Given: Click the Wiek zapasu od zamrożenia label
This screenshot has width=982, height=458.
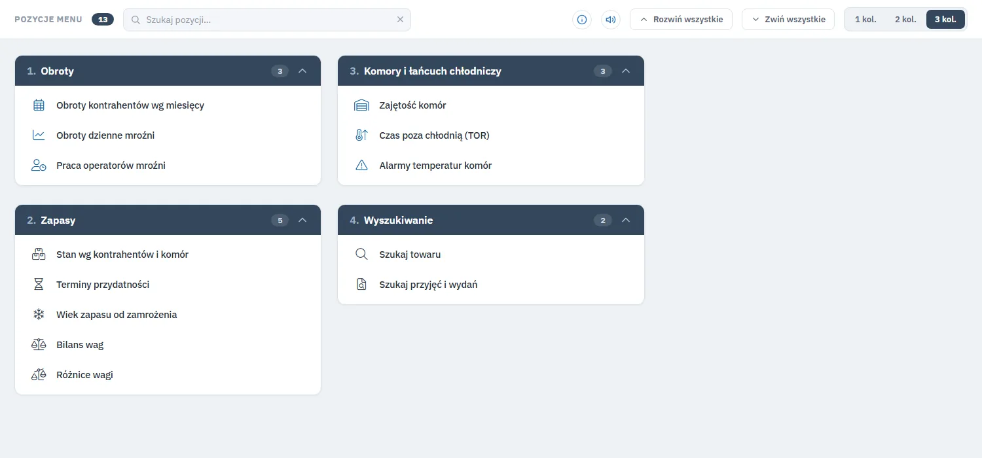Looking at the screenshot, I should [117, 315].
